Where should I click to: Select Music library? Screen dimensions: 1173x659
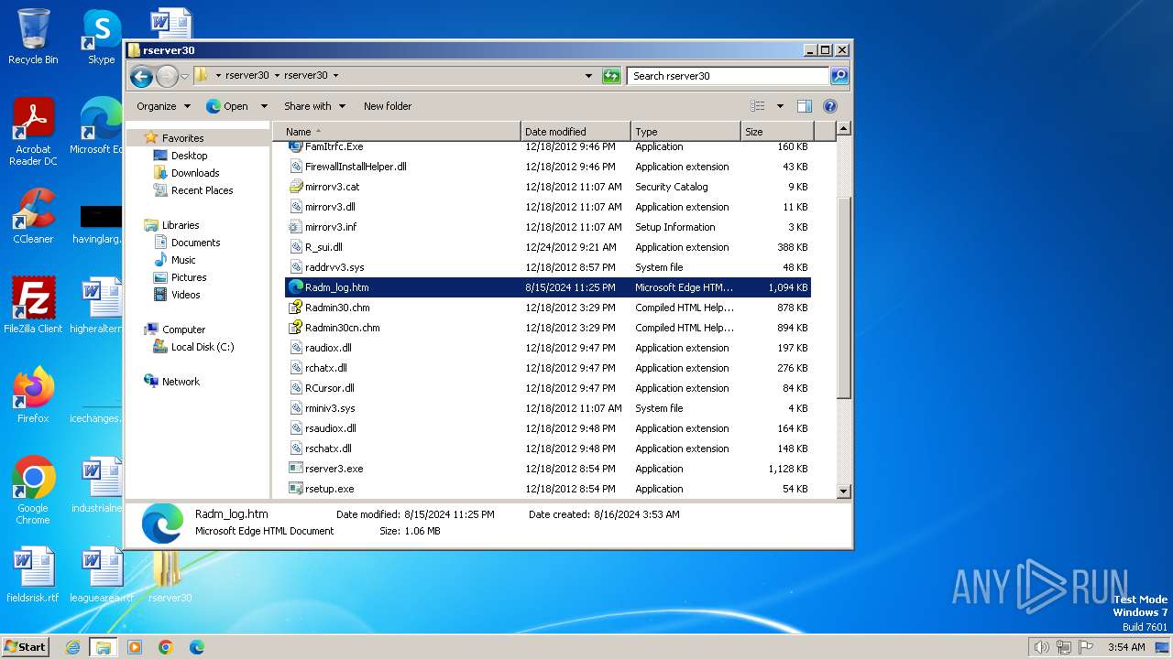point(183,260)
